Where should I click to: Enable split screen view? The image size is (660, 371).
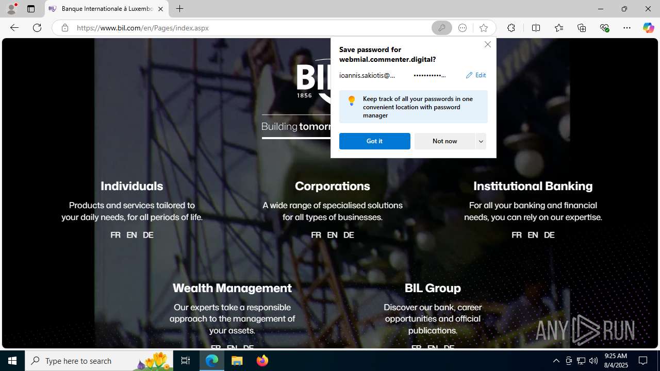click(536, 28)
